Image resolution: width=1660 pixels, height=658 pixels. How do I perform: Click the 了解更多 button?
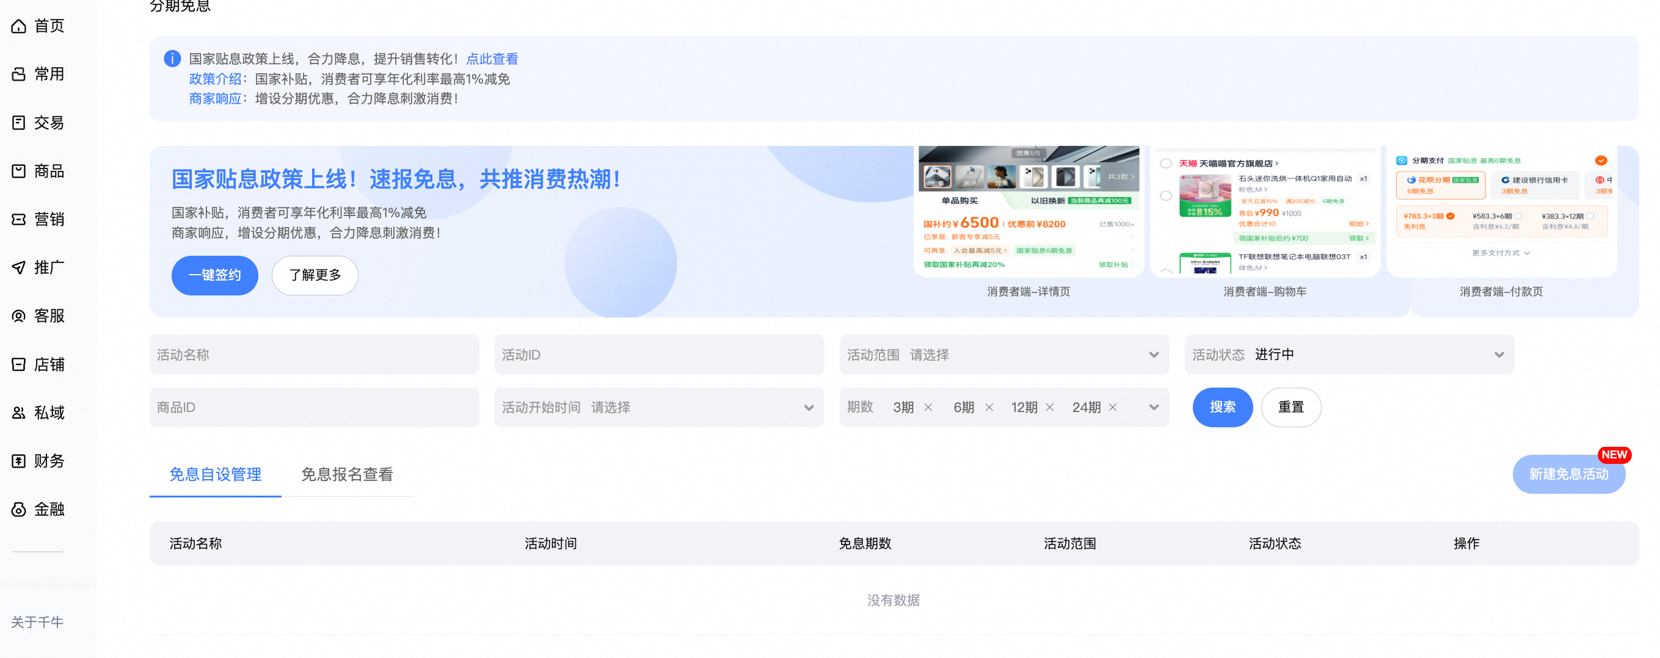click(x=315, y=275)
